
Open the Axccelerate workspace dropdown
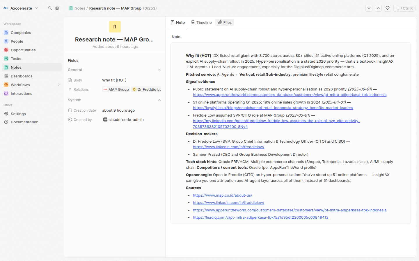(x=21, y=8)
